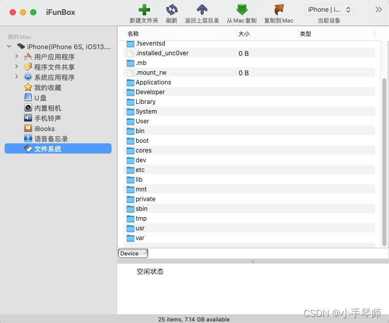The height and width of the screenshot is (323, 389).
Task: Expand the 系统应用程序 tree node
Action: [16, 77]
